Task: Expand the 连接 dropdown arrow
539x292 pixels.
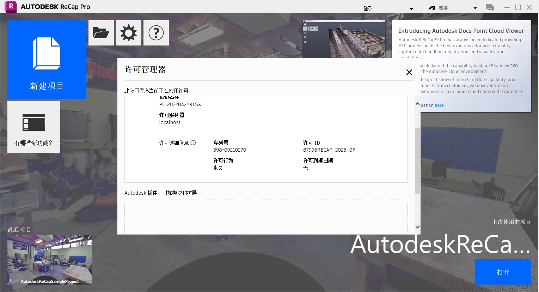Action: (475, 8)
